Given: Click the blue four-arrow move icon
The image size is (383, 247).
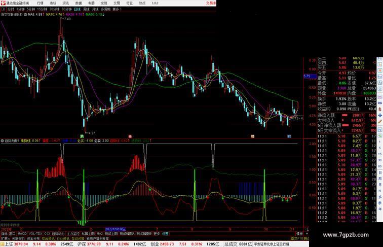Looking at the screenshot, I should [x=380, y=116].
